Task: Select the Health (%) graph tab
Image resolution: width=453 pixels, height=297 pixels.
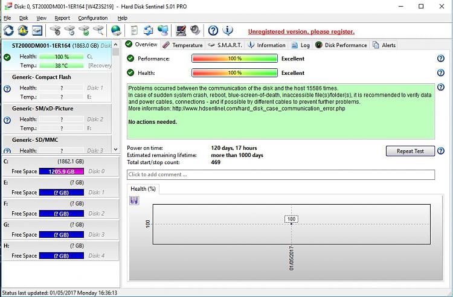Action: pos(143,189)
